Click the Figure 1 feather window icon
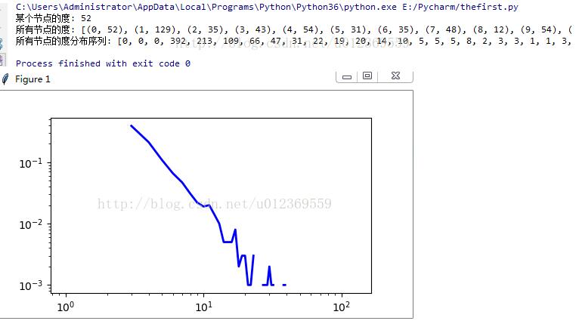 [x=6, y=79]
